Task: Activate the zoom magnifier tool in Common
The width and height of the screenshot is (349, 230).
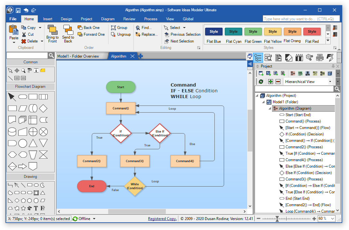Action: [x=23, y=71]
